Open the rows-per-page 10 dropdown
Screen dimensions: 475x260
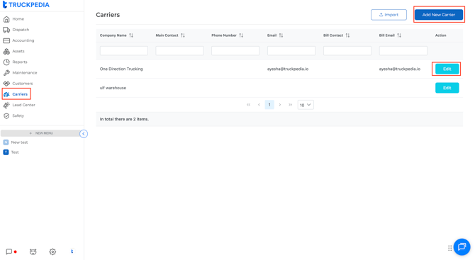pos(306,105)
